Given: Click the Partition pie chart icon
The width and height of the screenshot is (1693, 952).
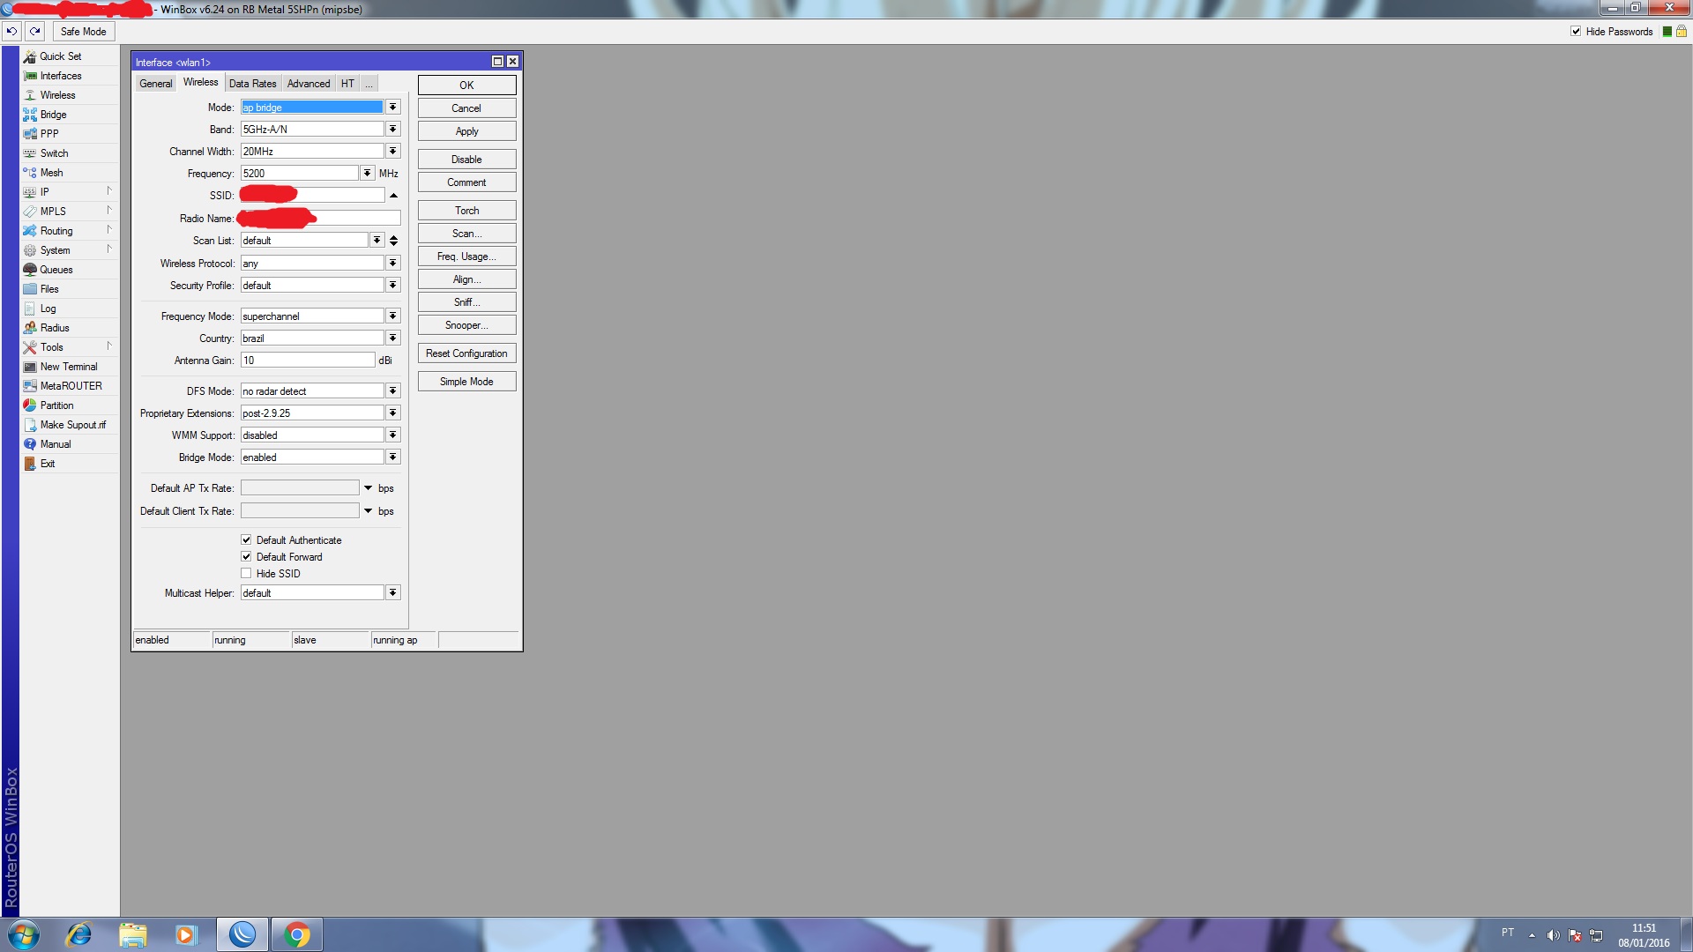Looking at the screenshot, I should coord(30,405).
